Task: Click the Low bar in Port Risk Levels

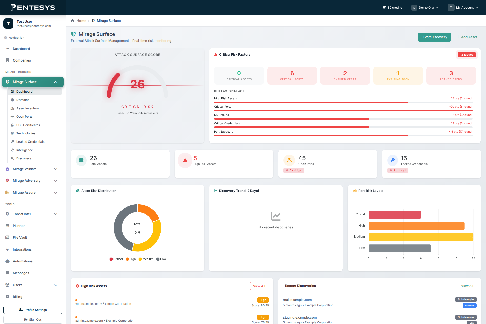Action: click(x=400, y=248)
